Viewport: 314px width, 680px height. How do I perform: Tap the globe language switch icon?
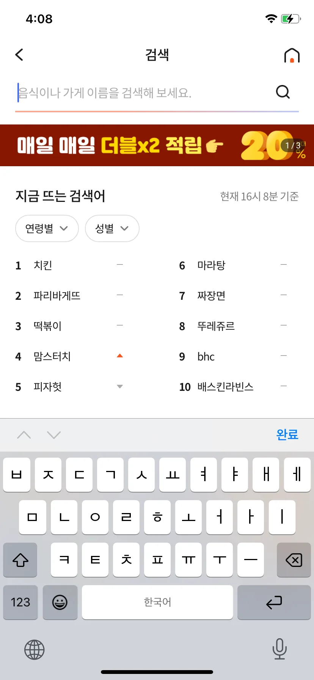point(35,649)
